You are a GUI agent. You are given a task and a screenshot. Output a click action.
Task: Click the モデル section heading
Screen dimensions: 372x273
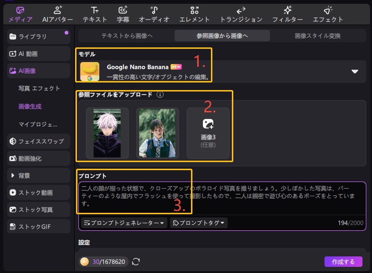coord(87,54)
